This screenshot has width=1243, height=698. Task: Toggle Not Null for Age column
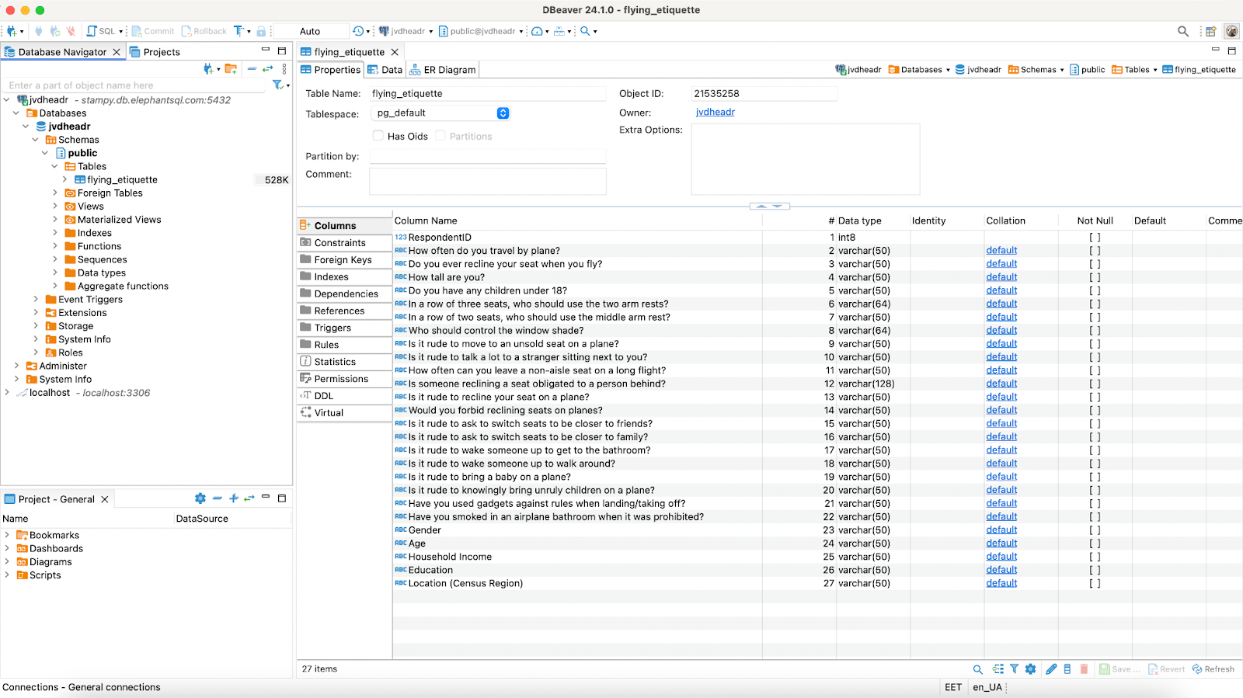click(x=1095, y=543)
